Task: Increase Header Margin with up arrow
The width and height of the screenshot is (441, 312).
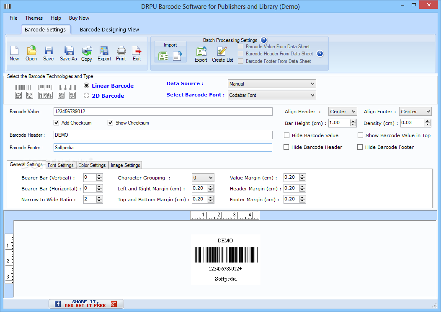Action: point(302,187)
